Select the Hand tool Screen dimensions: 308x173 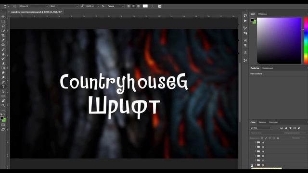coord(3,101)
